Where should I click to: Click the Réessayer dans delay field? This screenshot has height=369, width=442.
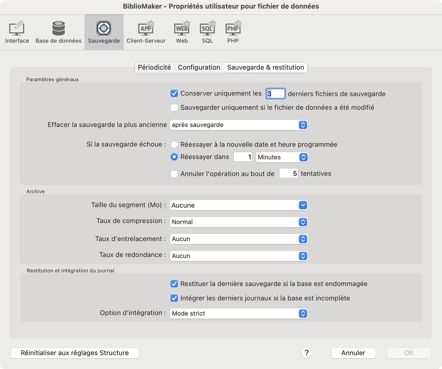[x=243, y=157]
